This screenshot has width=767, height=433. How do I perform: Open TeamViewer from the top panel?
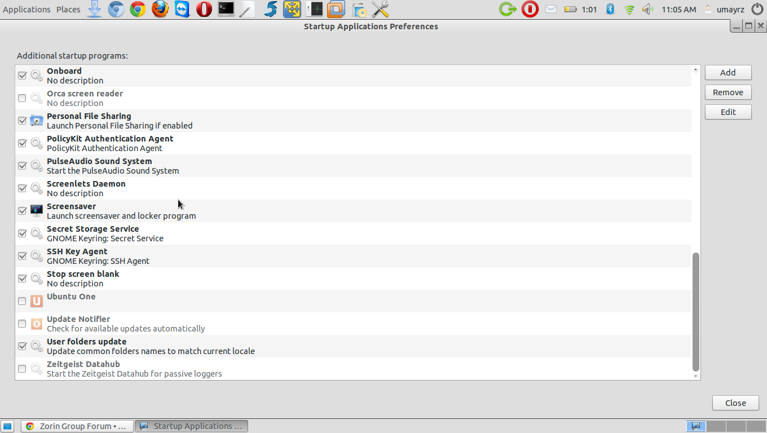[182, 9]
